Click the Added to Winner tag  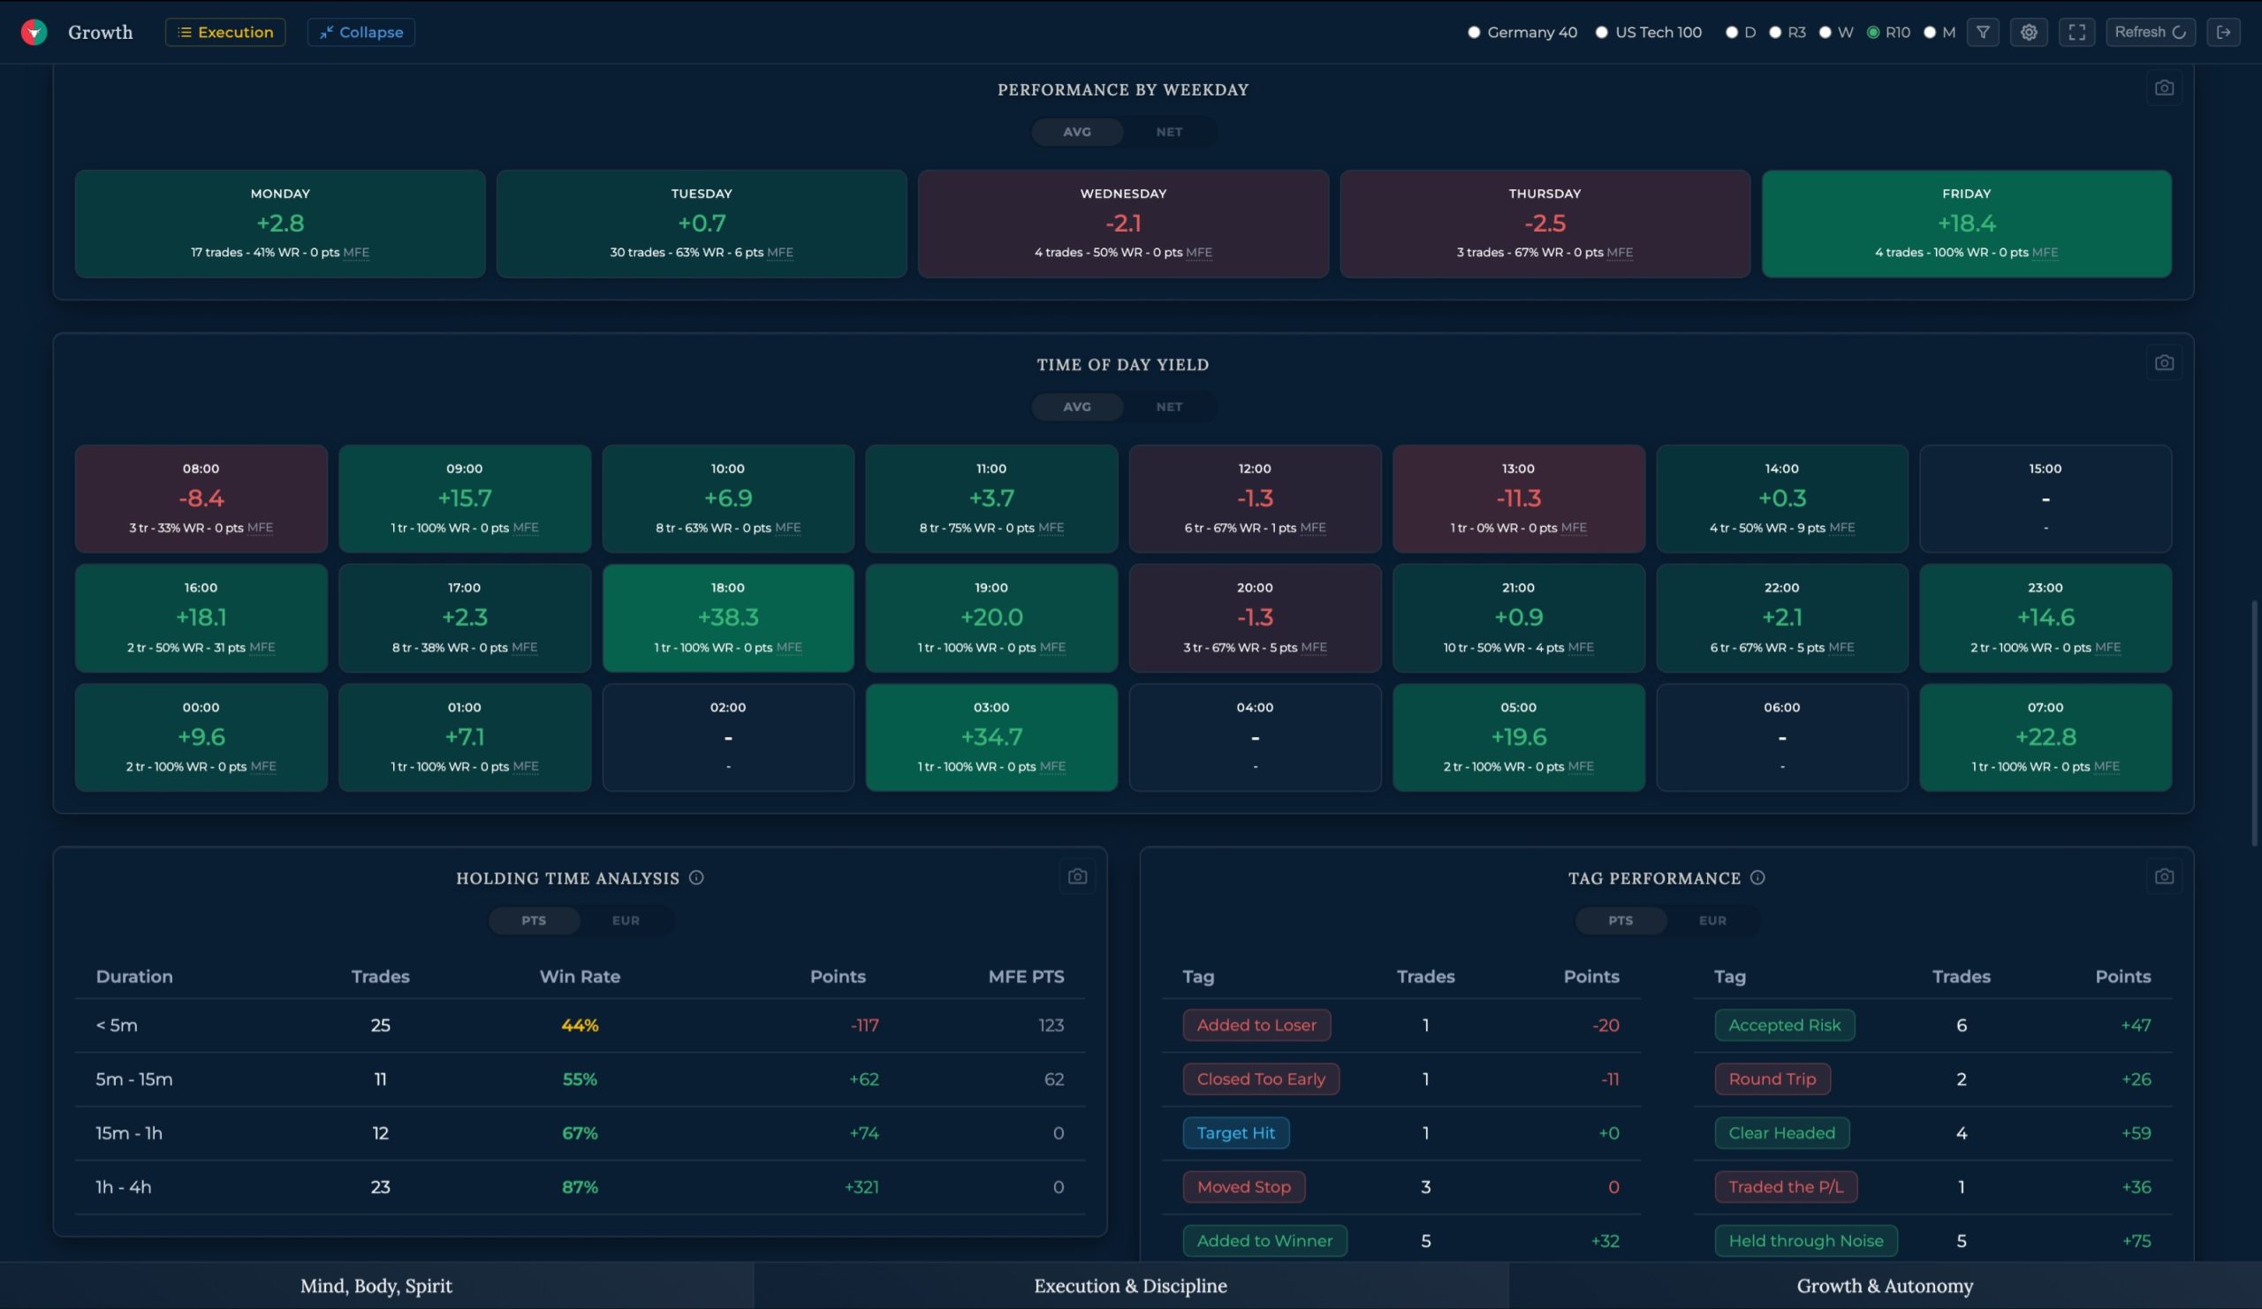coord(1264,1241)
